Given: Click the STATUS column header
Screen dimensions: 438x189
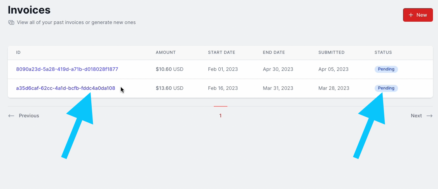Looking at the screenshot, I should [x=383, y=52].
